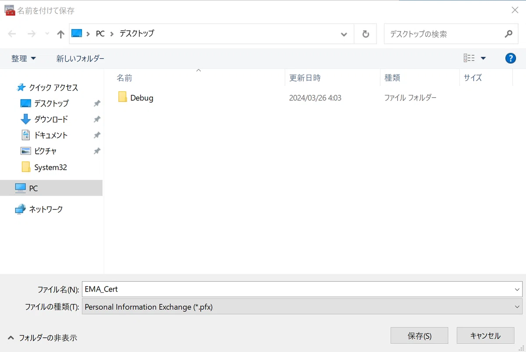Open ピクチャ in quick access
Screen dimensions: 526x352
(45, 151)
